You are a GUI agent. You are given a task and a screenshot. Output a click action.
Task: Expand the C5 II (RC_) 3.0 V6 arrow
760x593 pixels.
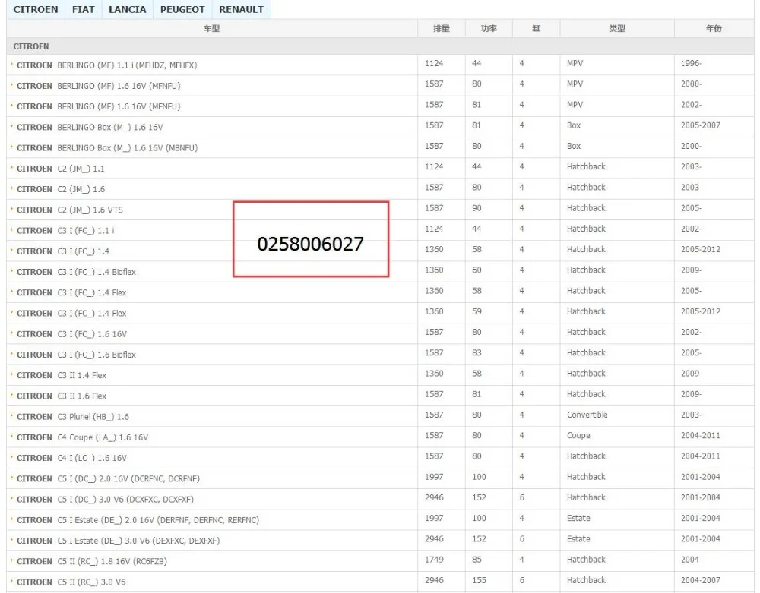coord(11,582)
